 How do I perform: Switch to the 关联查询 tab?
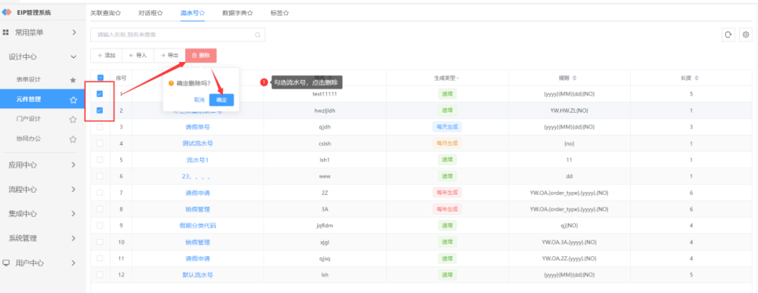click(105, 13)
